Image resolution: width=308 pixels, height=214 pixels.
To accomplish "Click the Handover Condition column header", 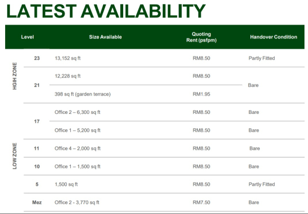I will 273,37.
